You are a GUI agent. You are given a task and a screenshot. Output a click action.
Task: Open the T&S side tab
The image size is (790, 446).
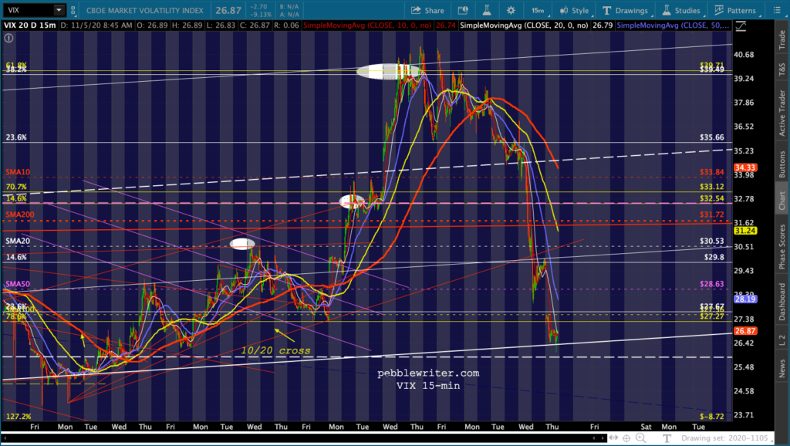point(782,69)
